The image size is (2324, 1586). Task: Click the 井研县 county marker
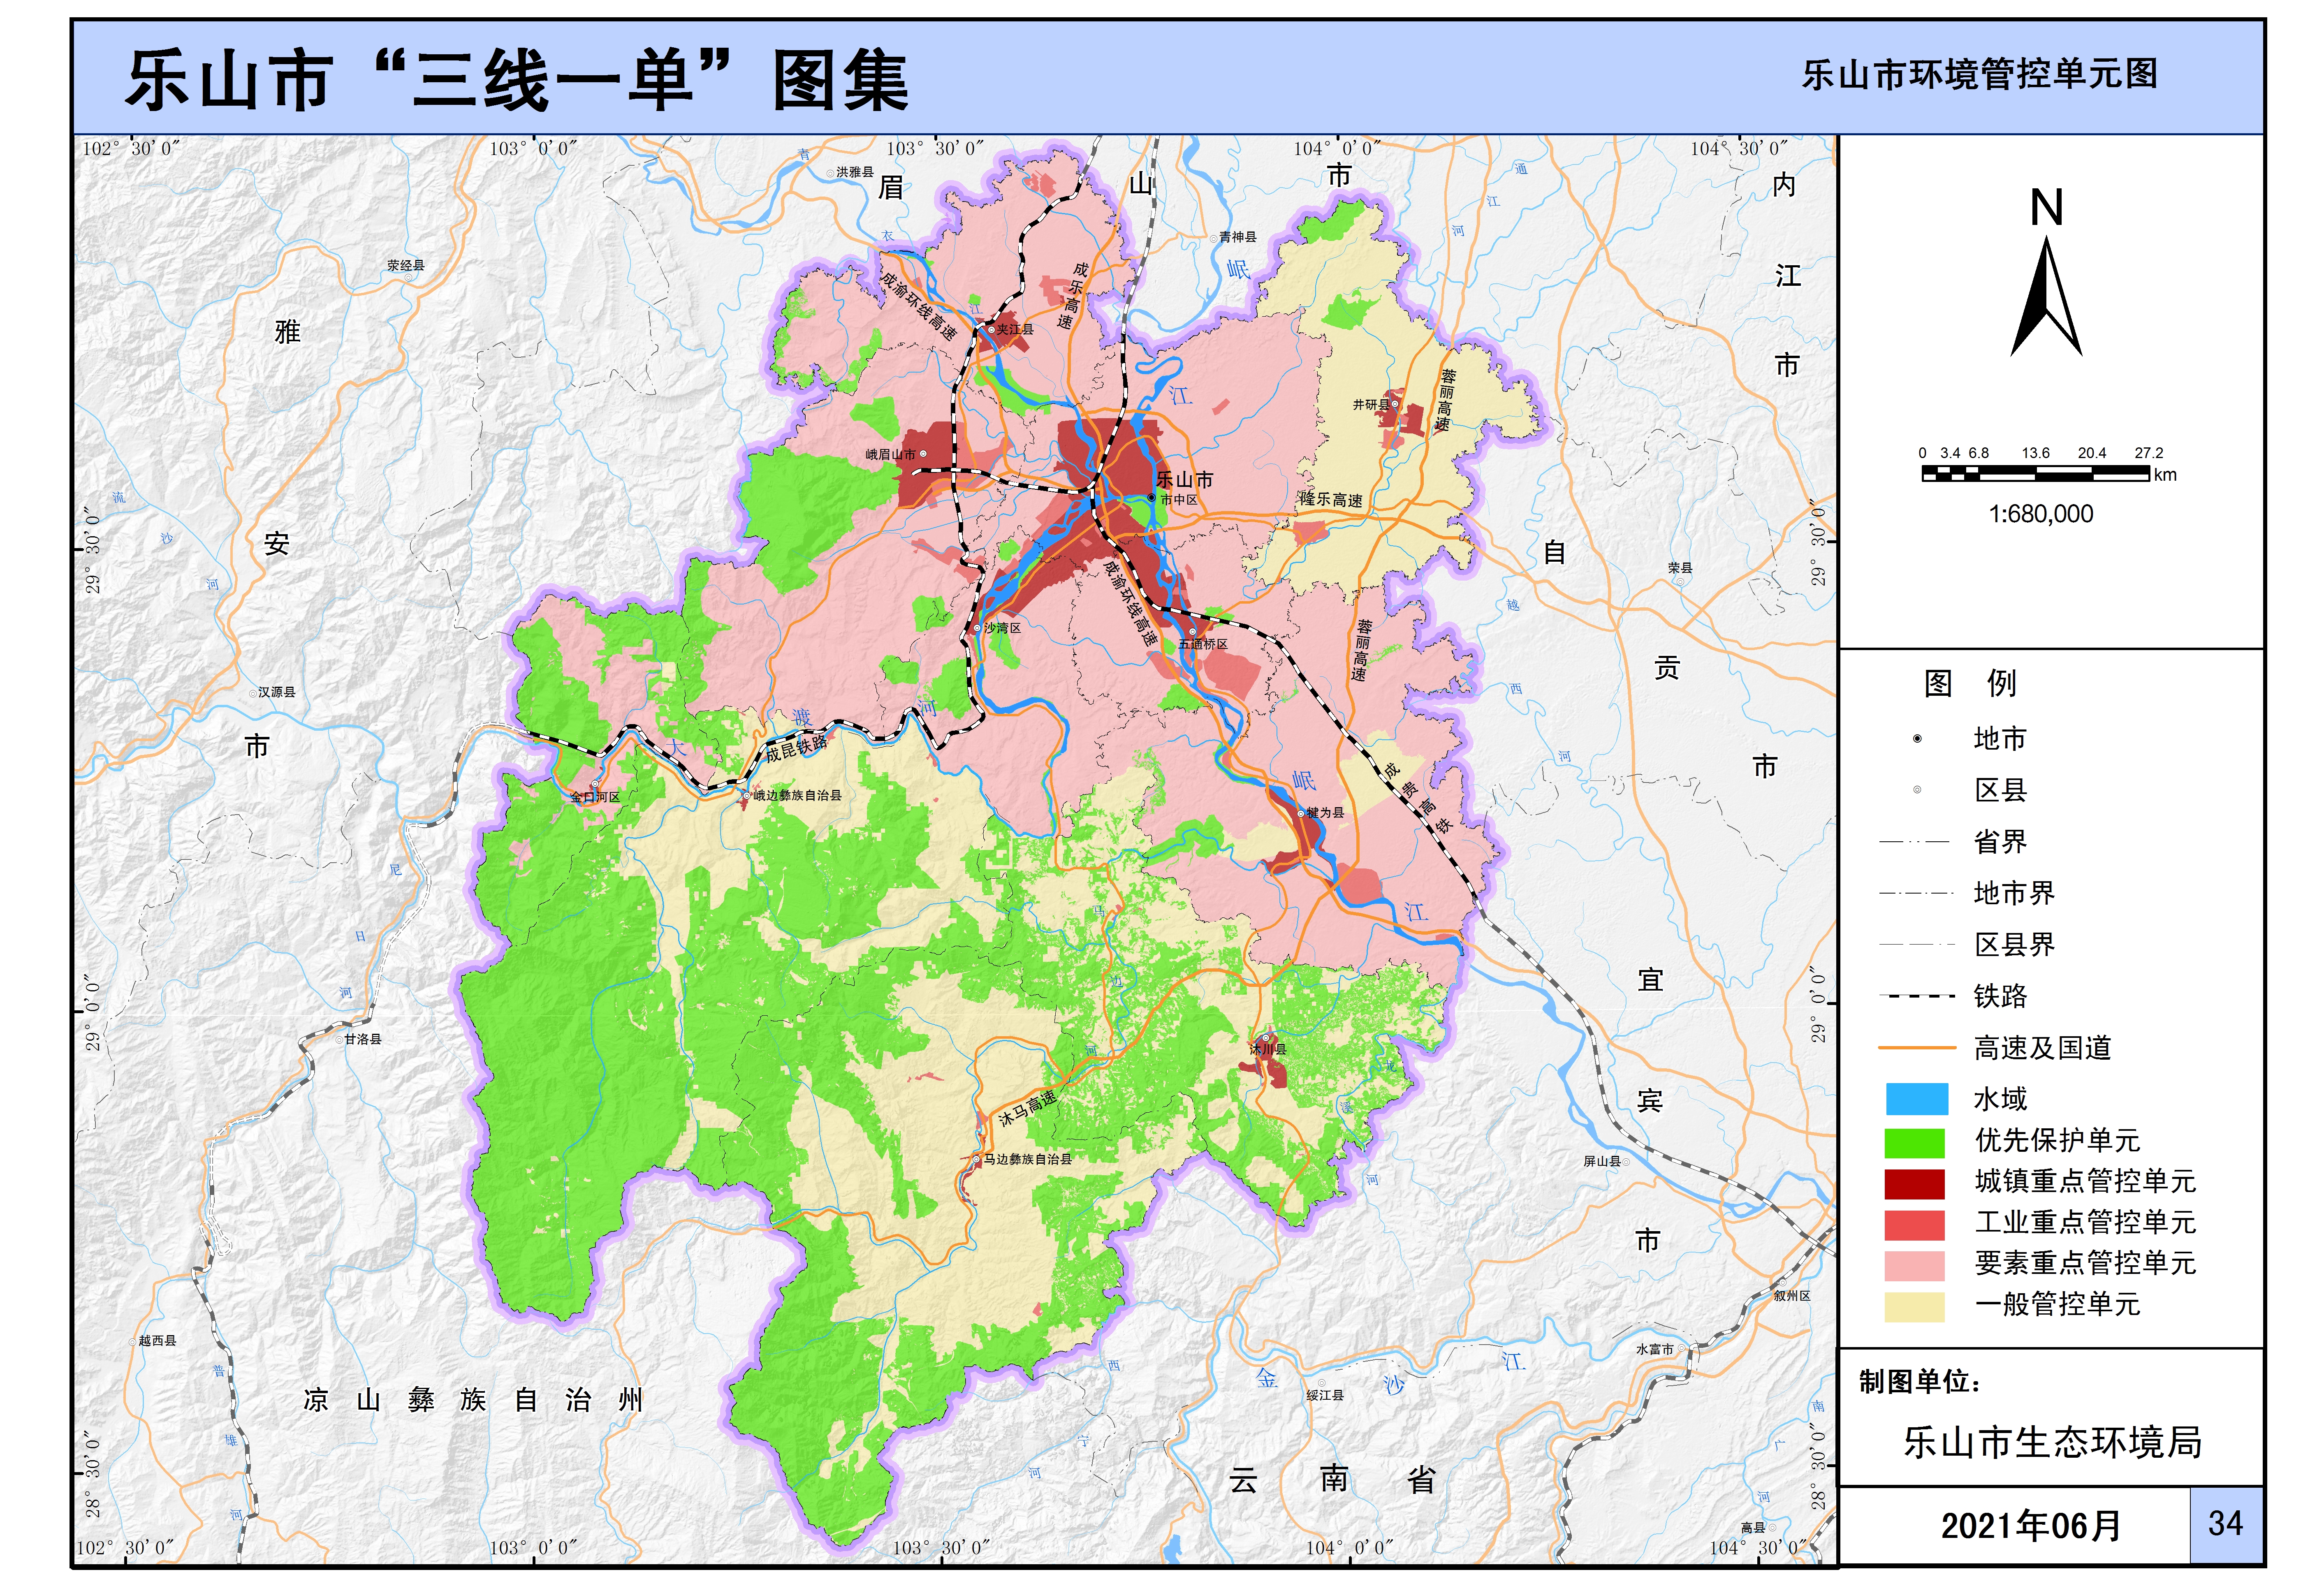(x=1395, y=404)
